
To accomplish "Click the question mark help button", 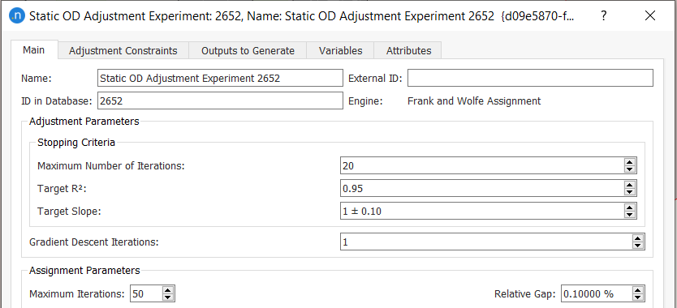I will (x=604, y=16).
